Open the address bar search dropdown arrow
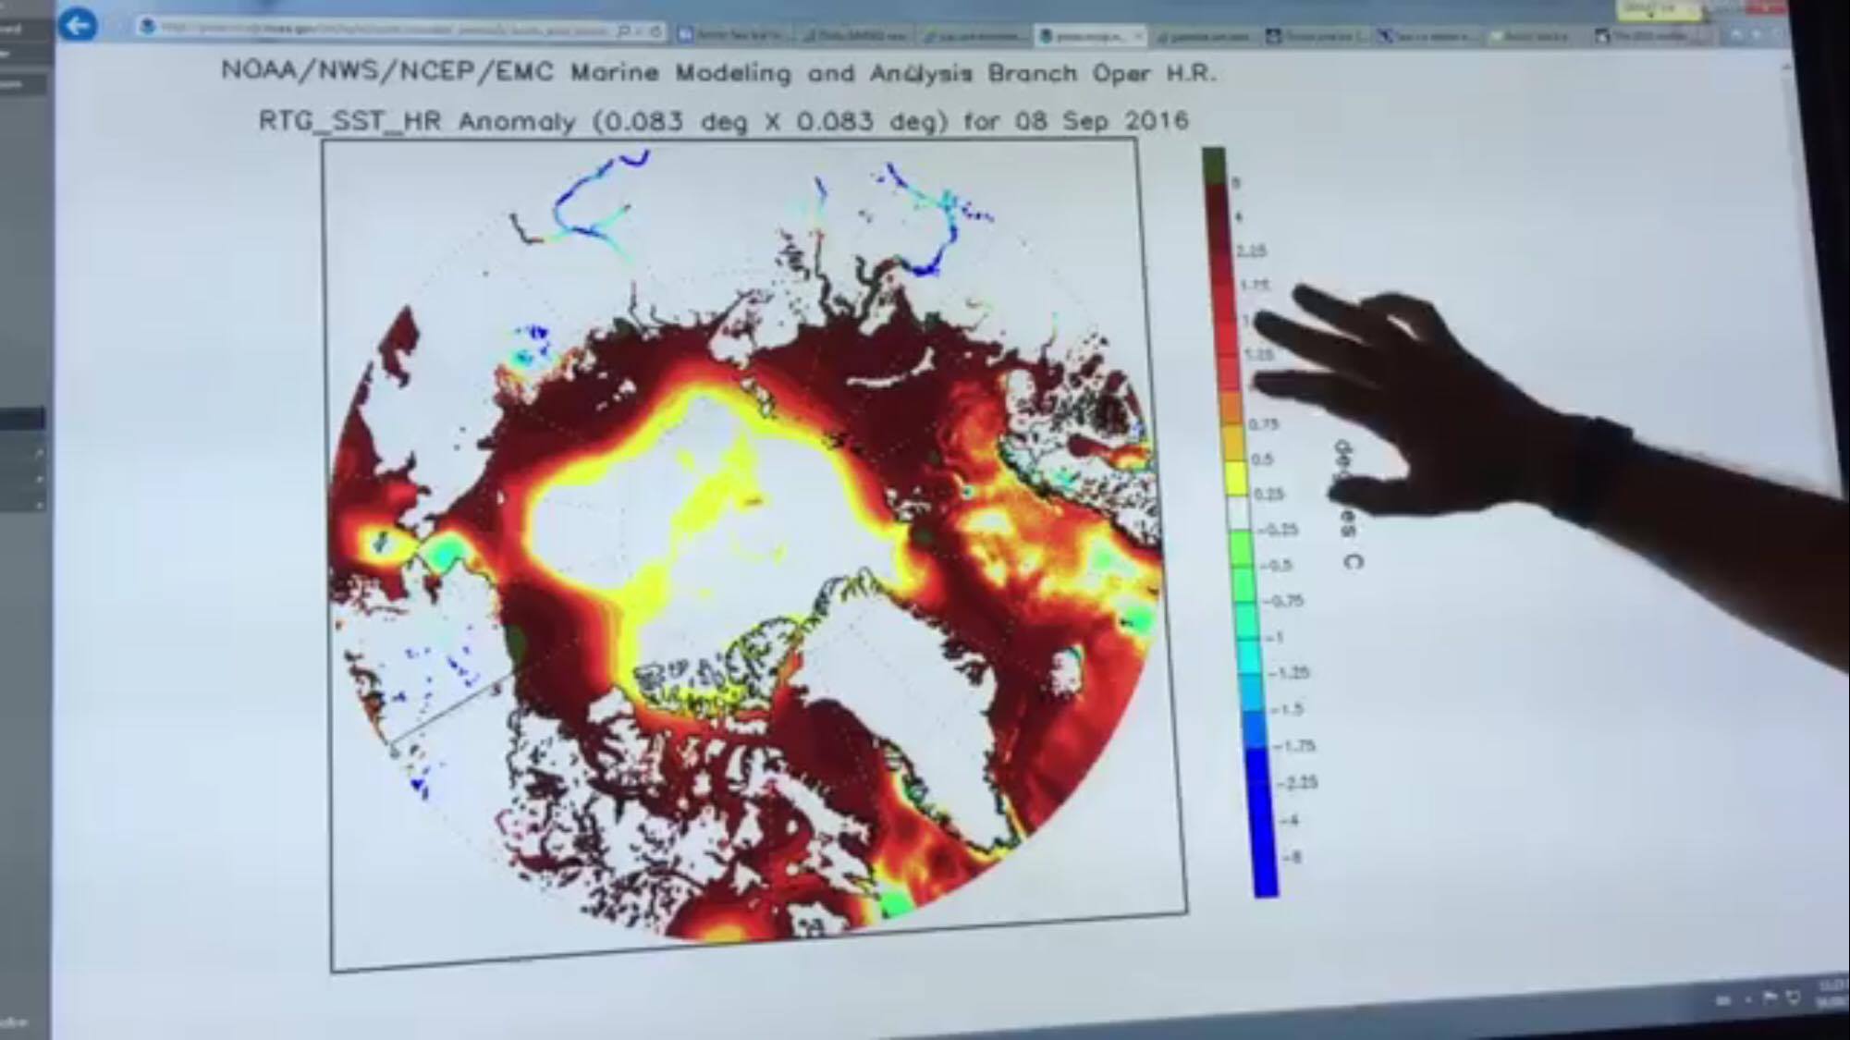1850x1040 pixels. point(640,31)
